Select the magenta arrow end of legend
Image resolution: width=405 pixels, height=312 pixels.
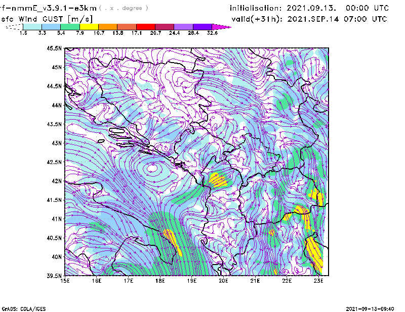222,27
